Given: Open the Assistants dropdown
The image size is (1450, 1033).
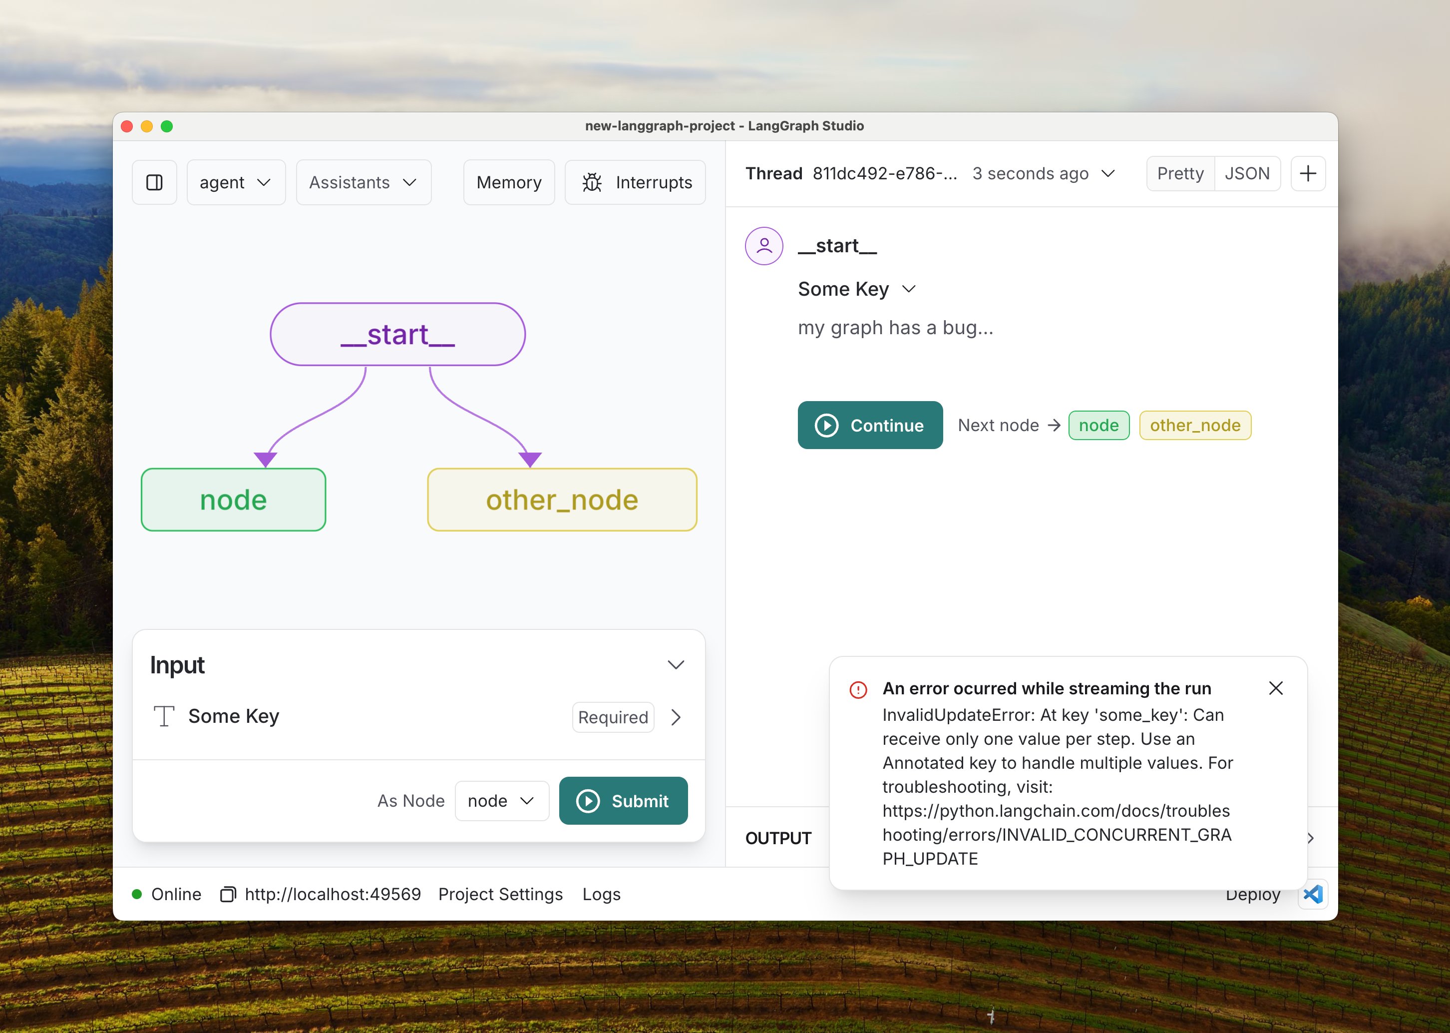Looking at the screenshot, I should pos(363,182).
